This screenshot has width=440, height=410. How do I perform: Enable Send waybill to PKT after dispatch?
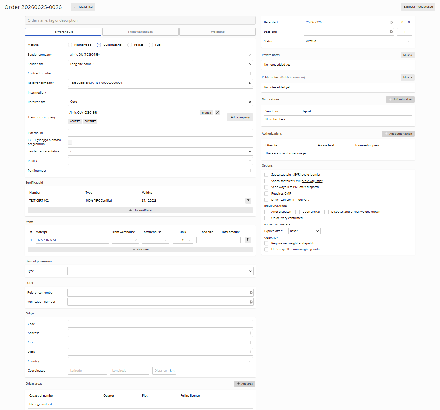tap(266, 187)
